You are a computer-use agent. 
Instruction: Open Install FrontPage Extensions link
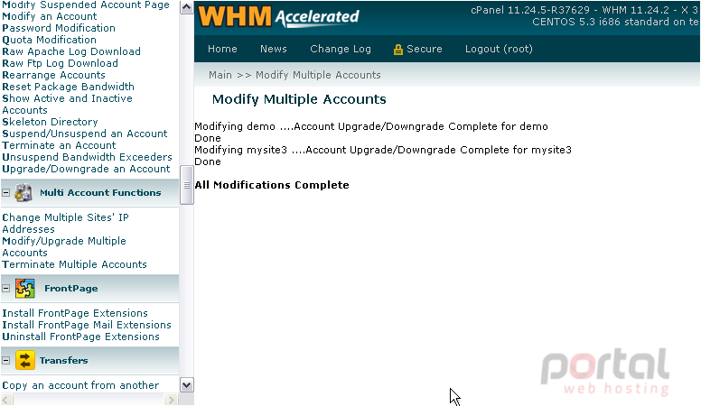pos(75,313)
